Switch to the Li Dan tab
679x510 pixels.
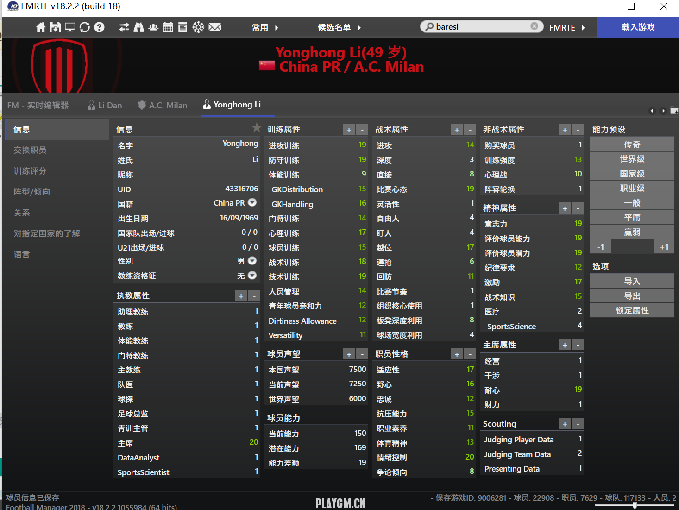(105, 105)
